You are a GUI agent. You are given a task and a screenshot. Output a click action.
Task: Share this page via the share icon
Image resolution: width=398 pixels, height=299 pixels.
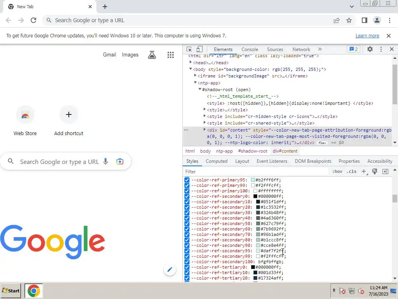click(x=337, y=20)
